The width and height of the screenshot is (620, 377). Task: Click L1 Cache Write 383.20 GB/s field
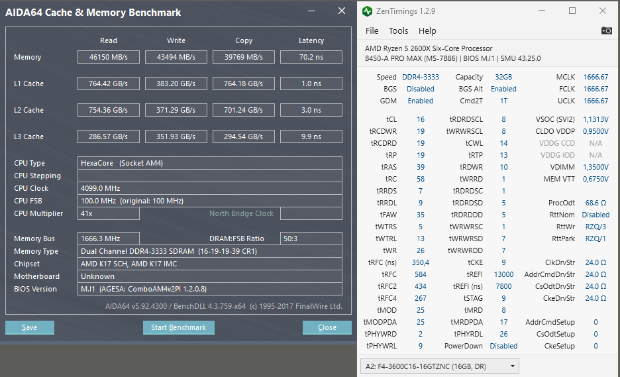tap(176, 83)
